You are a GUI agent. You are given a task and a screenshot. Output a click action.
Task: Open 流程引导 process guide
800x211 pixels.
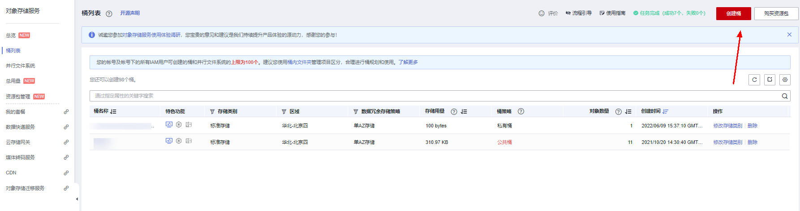pos(578,13)
